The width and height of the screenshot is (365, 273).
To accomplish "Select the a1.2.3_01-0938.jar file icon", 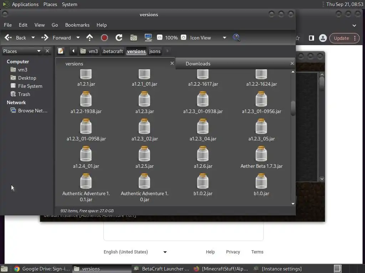I will pyautogui.click(x=203, y=99).
